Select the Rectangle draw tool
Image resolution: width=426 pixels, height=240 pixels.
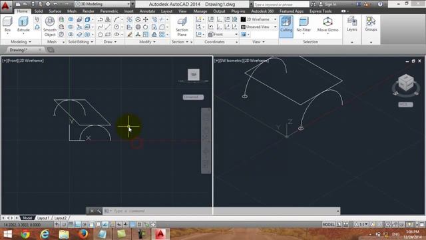pyautogui.click(x=108, y=34)
